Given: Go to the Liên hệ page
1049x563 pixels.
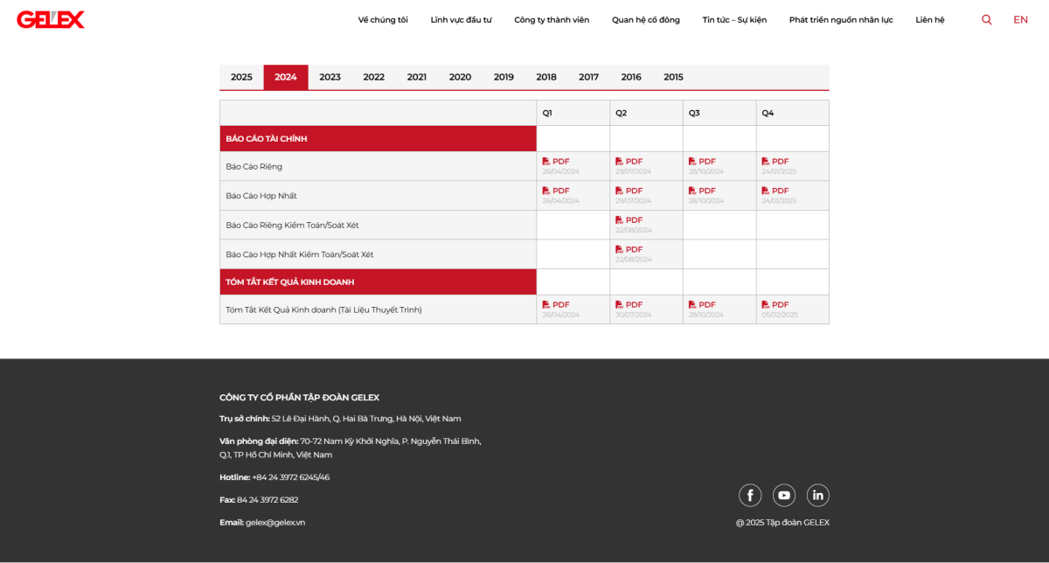Looking at the screenshot, I should [x=930, y=20].
